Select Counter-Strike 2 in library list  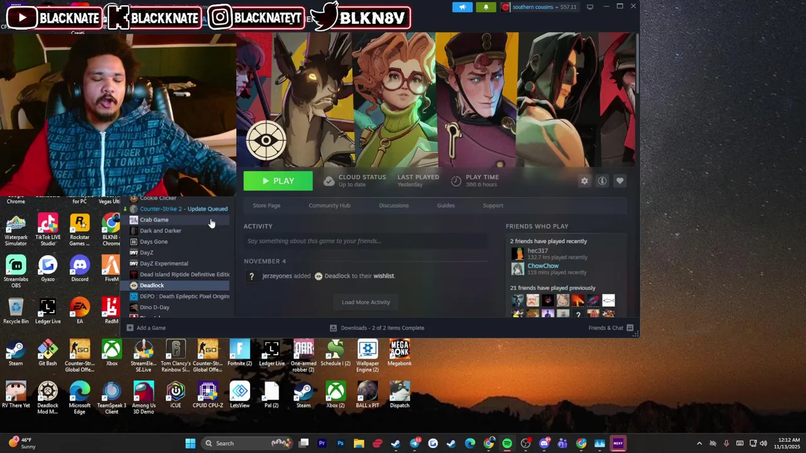point(178,209)
